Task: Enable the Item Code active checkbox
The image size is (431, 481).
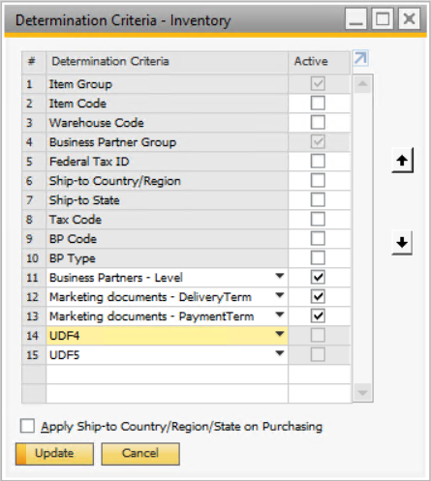Action: click(x=318, y=104)
